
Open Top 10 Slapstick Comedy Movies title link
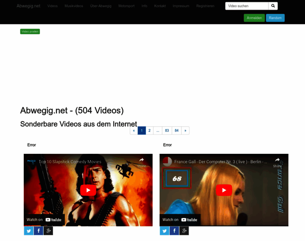[70, 162]
